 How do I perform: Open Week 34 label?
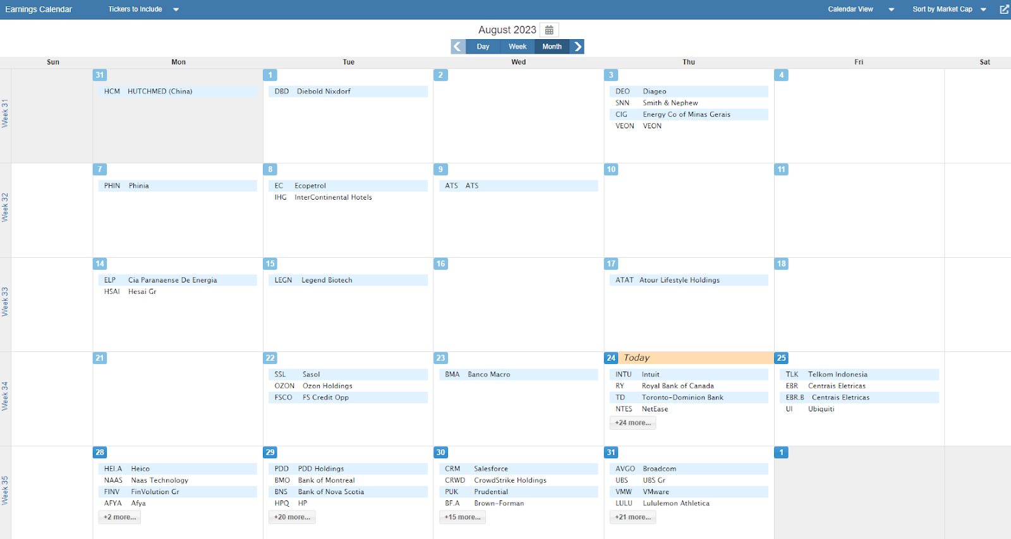pyautogui.click(x=5, y=396)
